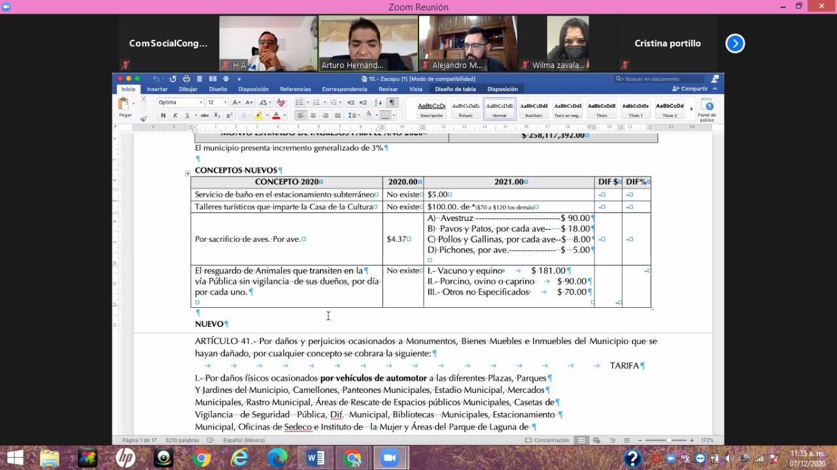Switch to the Diseño de tabla tab

[x=455, y=90]
